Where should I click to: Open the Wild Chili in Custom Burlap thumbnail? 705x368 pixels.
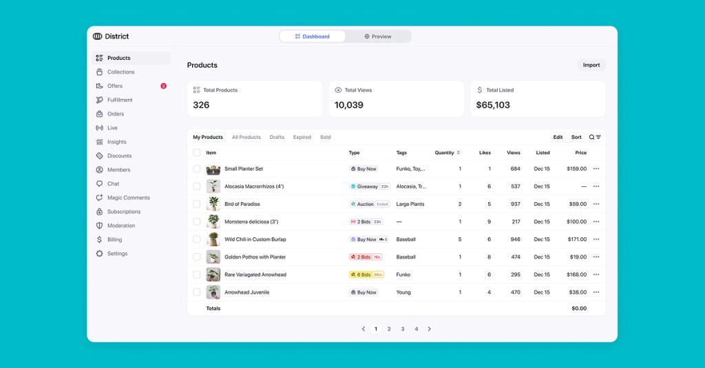tap(213, 239)
